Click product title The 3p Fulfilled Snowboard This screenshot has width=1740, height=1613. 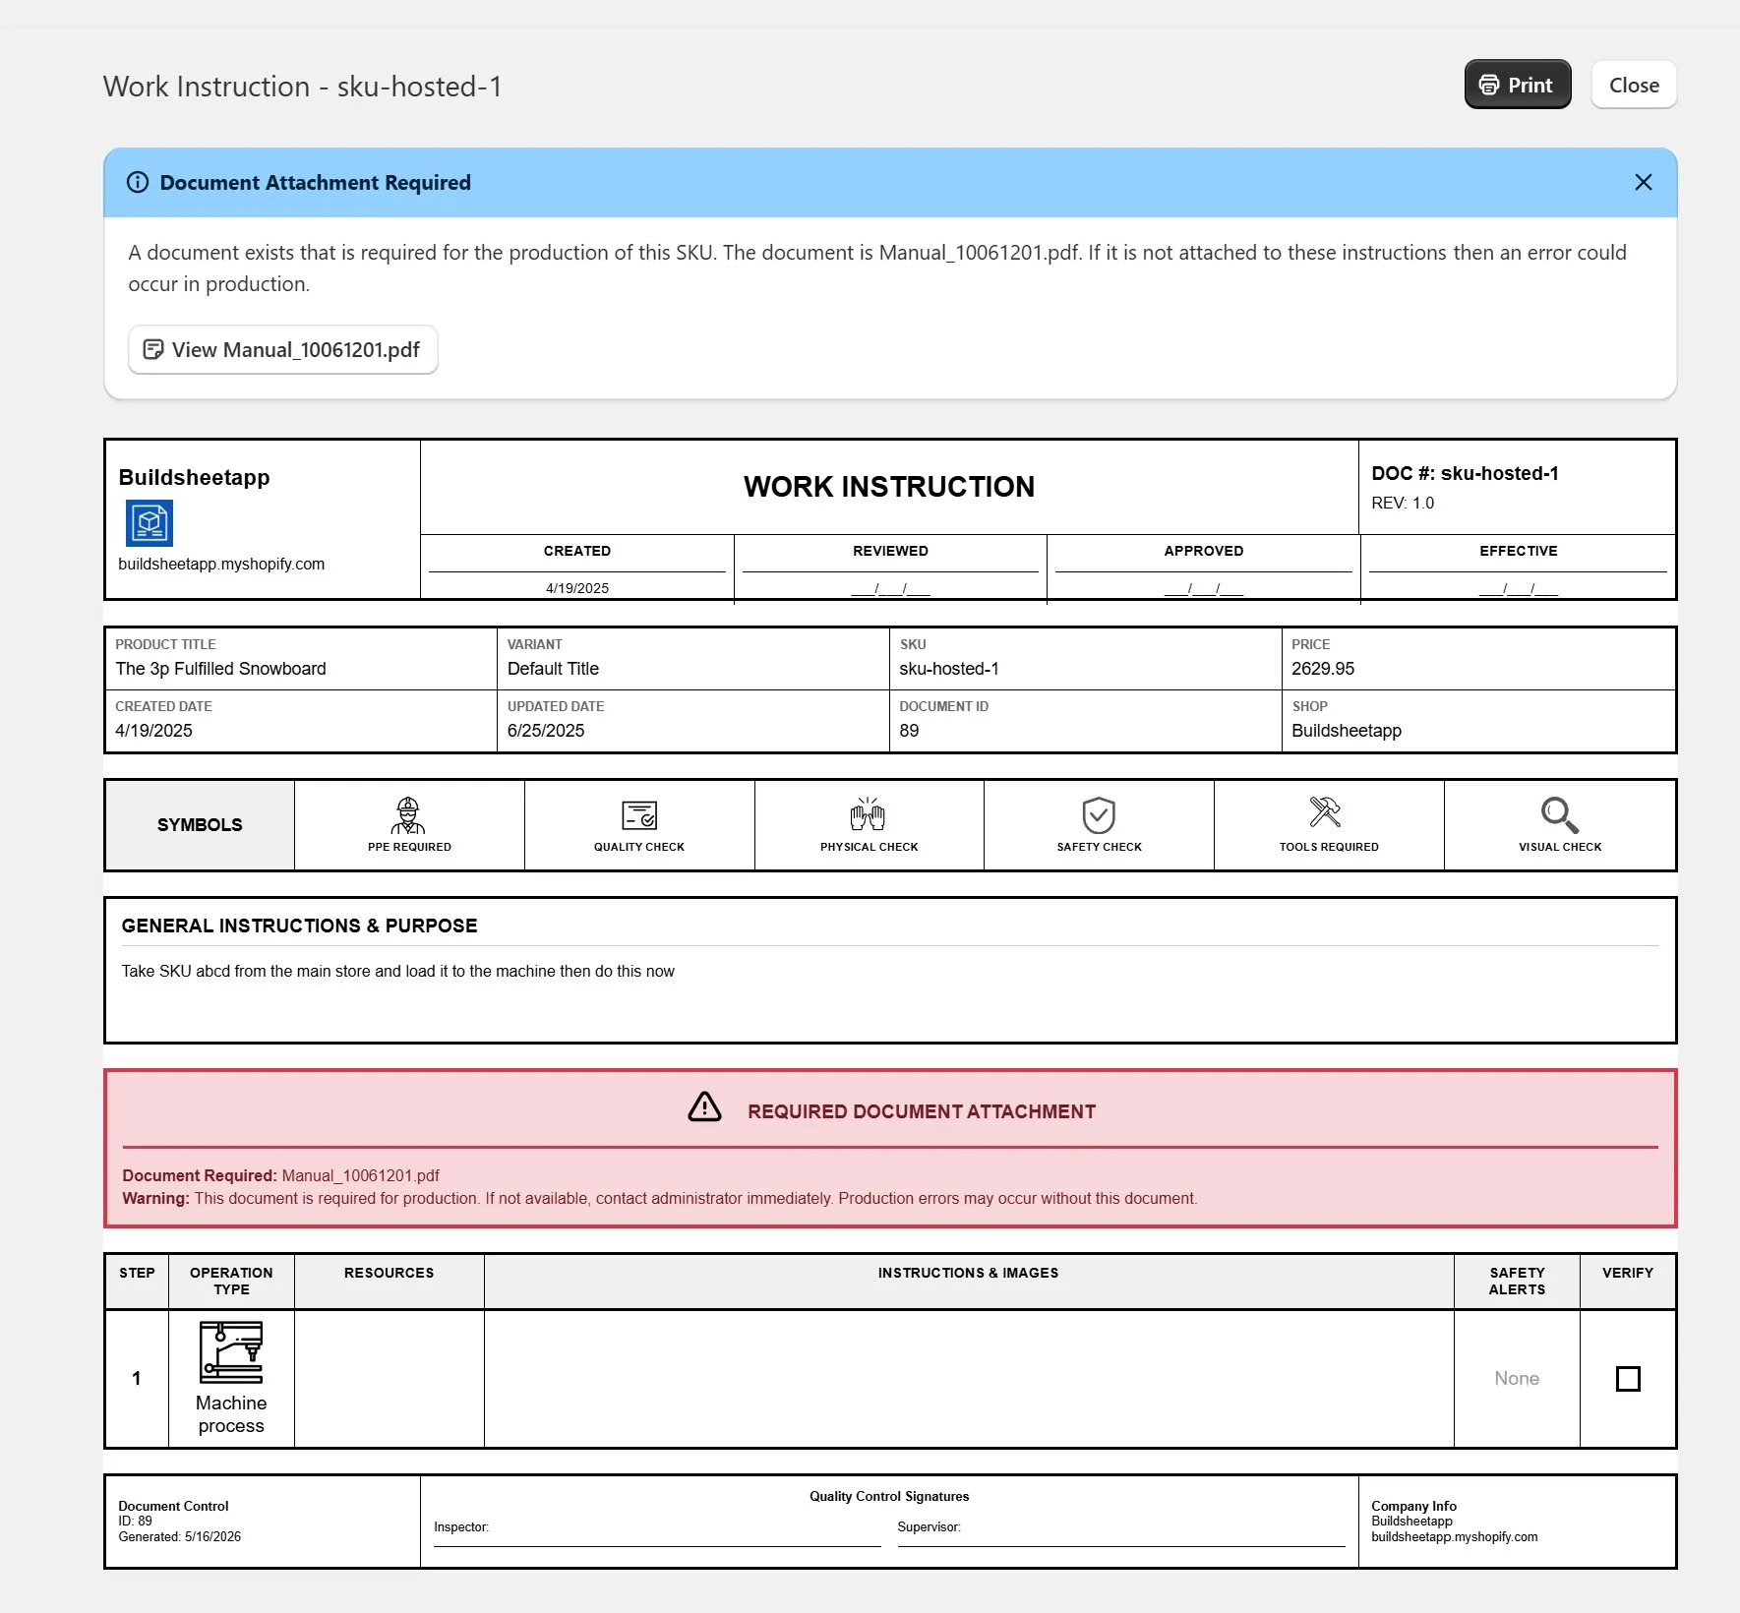coord(220,669)
